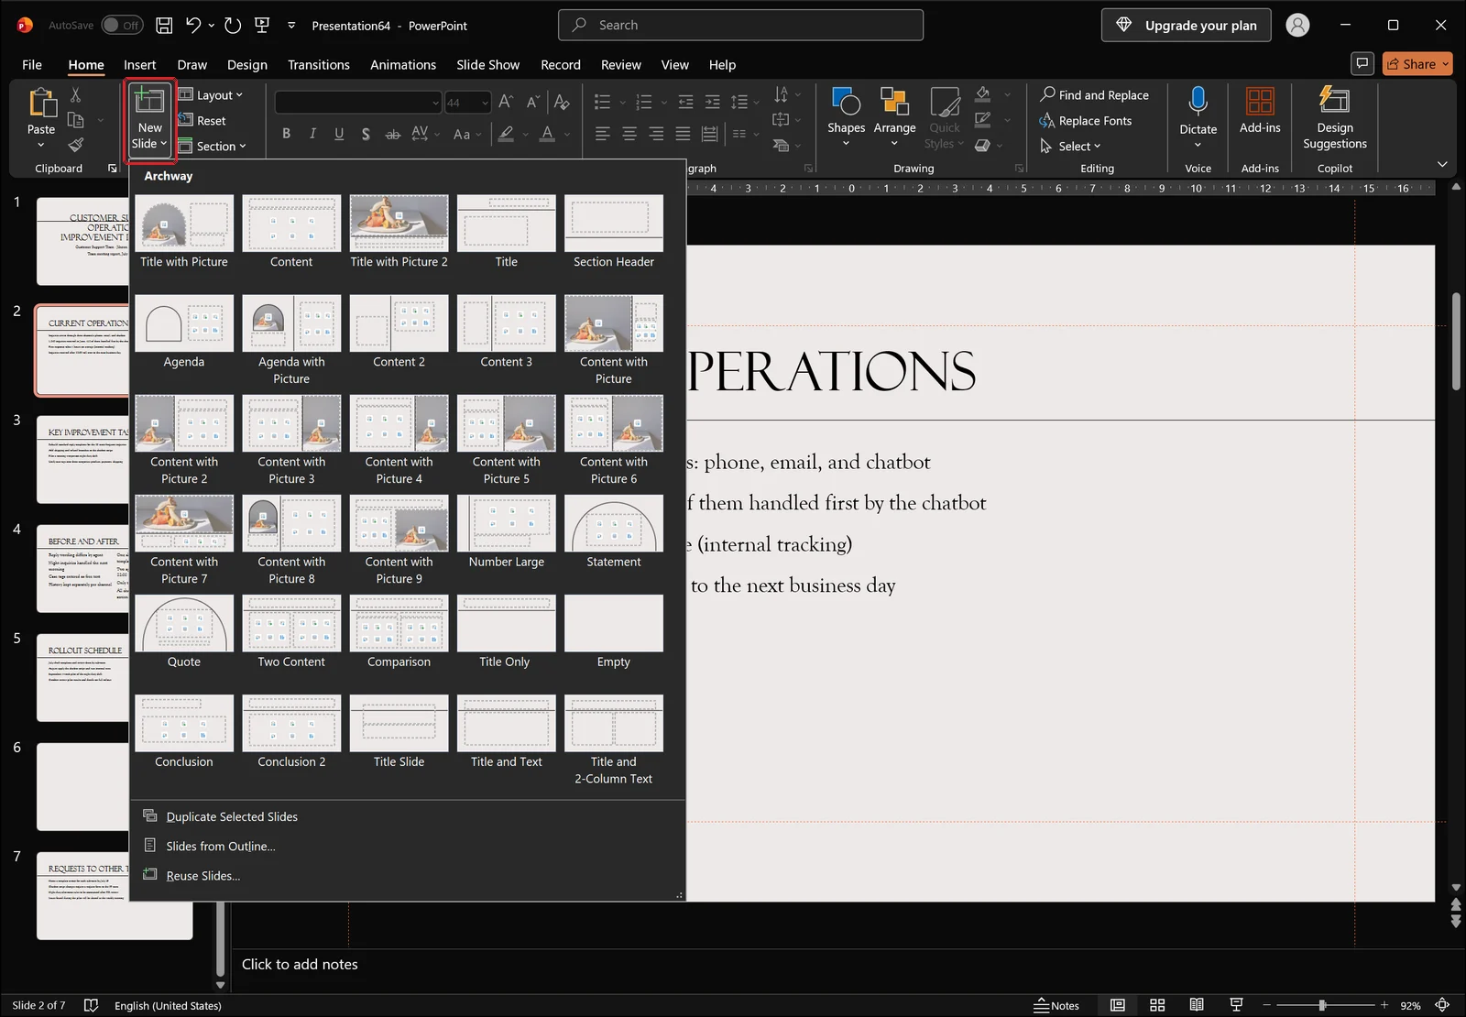Toggle Italic formatting
1466x1017 pixels.
(x=312, y=134)
